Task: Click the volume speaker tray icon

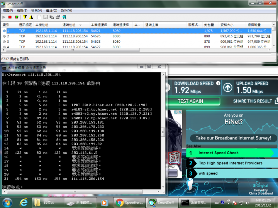Action: 247,203
